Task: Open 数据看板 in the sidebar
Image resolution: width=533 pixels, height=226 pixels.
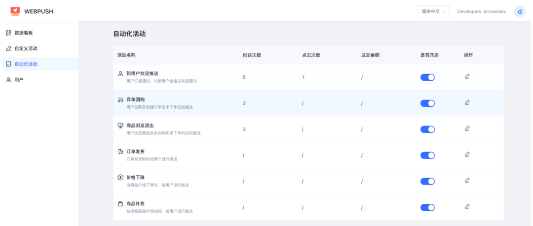Action: pyautogui.click(x=23, y=33)
